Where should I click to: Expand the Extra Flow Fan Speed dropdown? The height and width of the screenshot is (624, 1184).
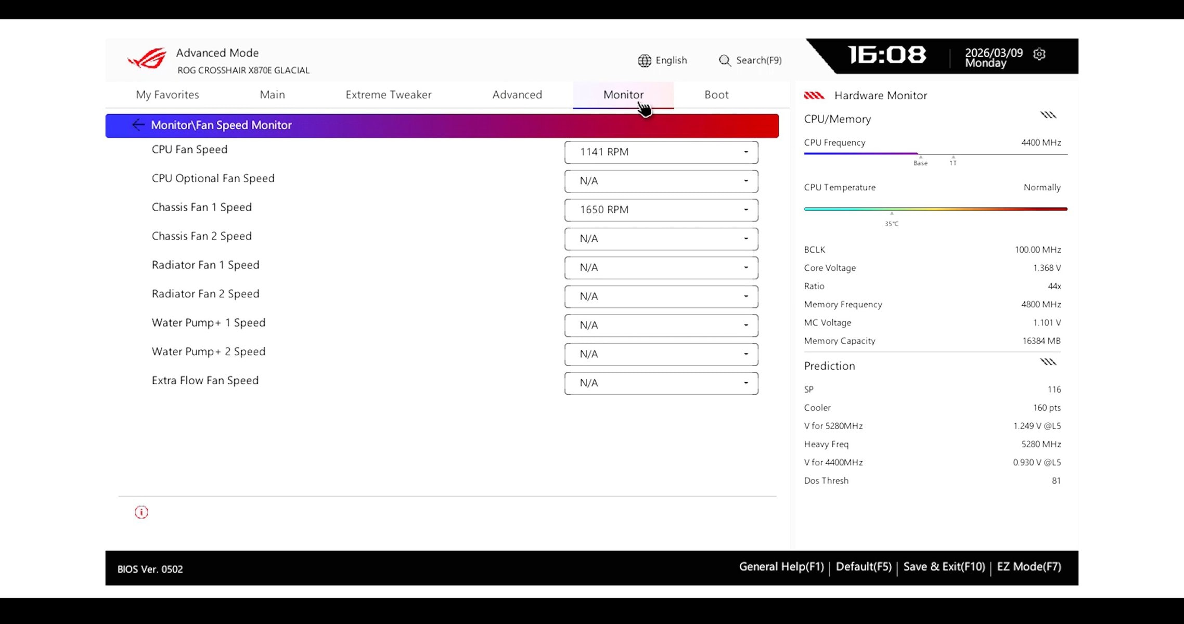tap(661, 383)
